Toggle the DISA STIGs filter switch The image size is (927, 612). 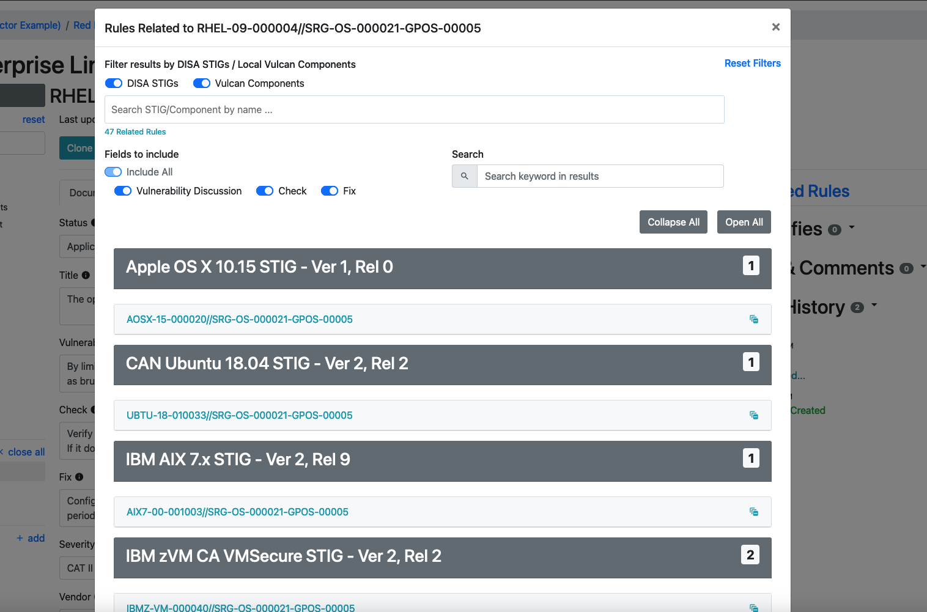click(x=114, y=83)
